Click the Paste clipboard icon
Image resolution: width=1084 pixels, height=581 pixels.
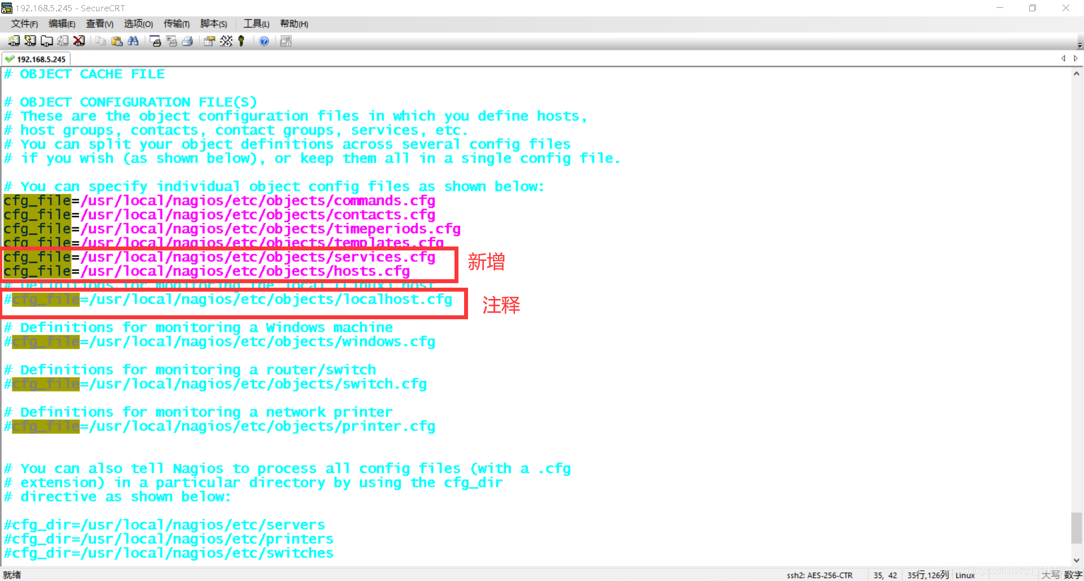[117, 41]
